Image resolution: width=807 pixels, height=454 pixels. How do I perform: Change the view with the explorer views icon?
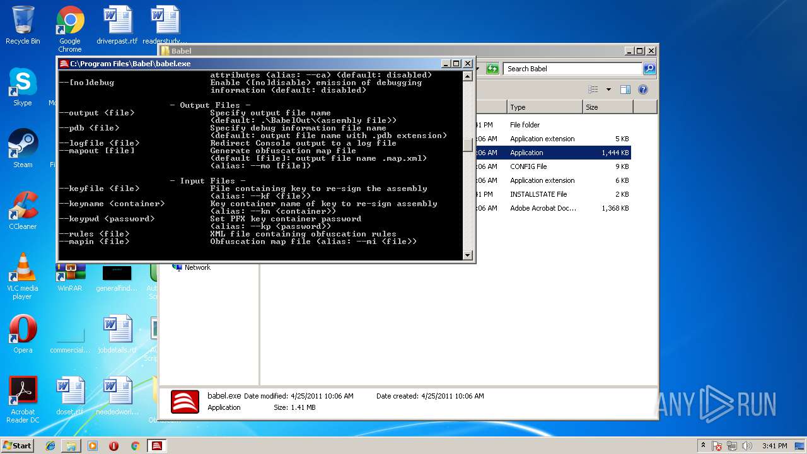pos(593,90)
